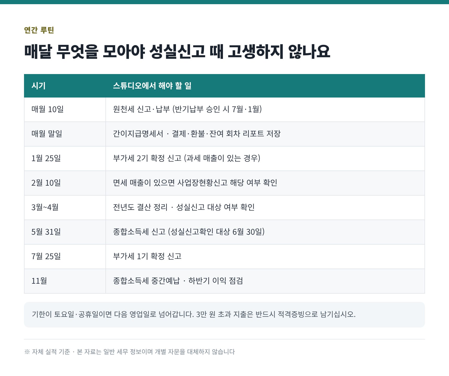The width and height of the screenshot is (449, 376).
Task: Click the '스튜디오에서 해야 할 일' column header
Action: pos(265,86)
